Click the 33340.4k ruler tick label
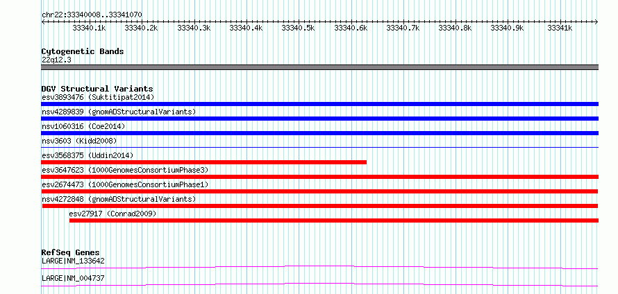The height and width of the screenshot is (294, 618). click(x=246, y=28)
